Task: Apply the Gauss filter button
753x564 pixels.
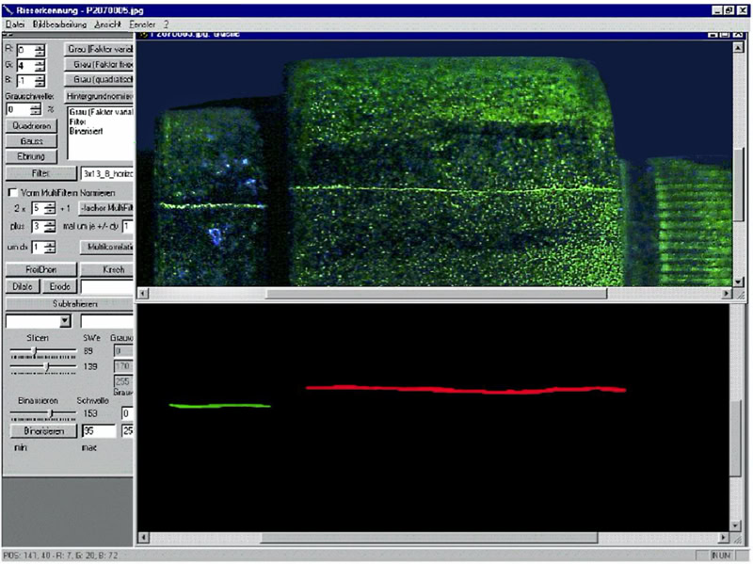Action: [x=32, y=140]
